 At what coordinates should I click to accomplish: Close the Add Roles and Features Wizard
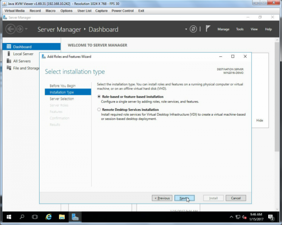coord(245,56)
